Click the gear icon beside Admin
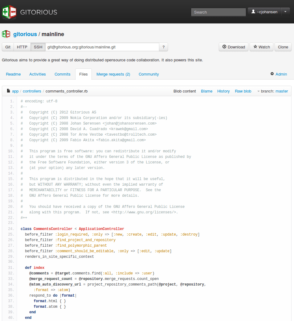Viewport: 294px width, 321px height. 272,74
